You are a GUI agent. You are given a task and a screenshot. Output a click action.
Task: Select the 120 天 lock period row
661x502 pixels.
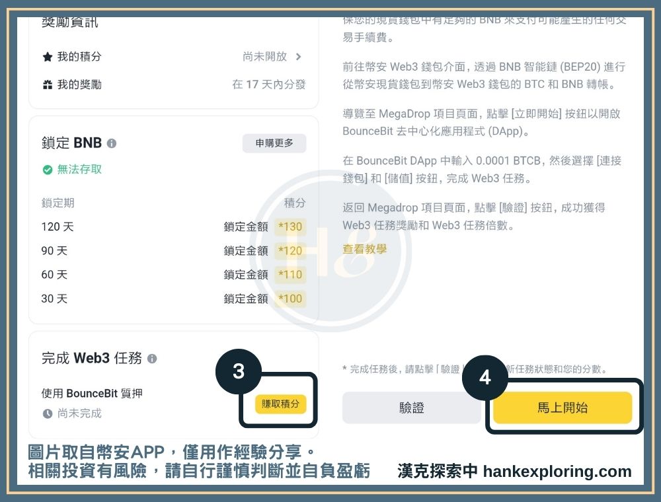point(173,227)
